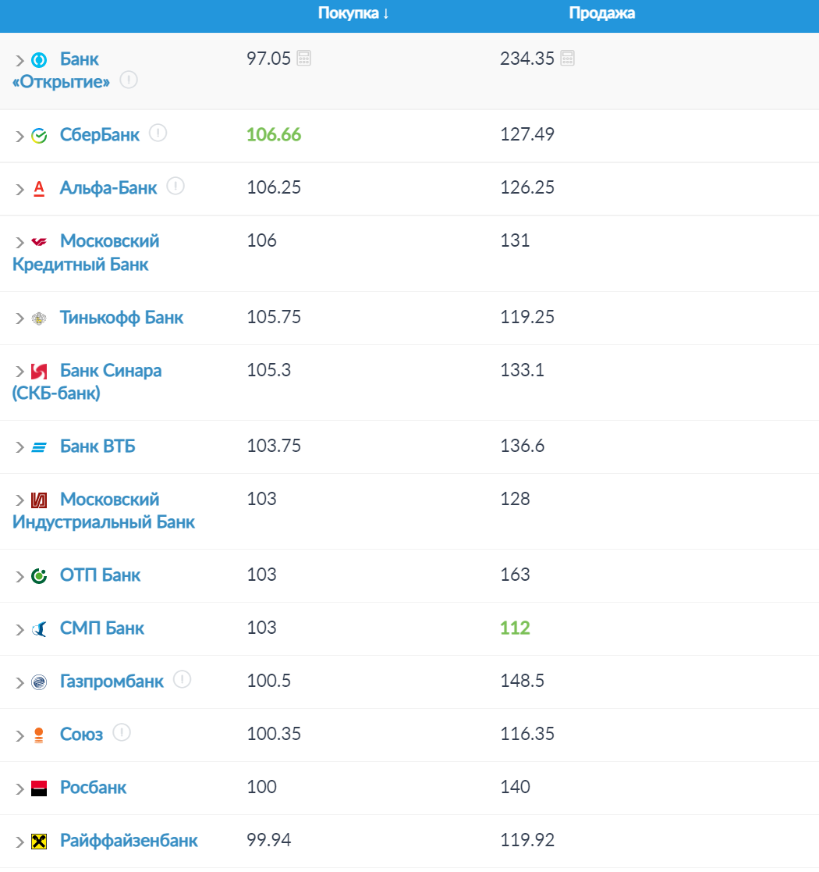Screen dimensions: 819x872
Task: Expand the СМП Банк row chevron
Action: click(20, 629)
